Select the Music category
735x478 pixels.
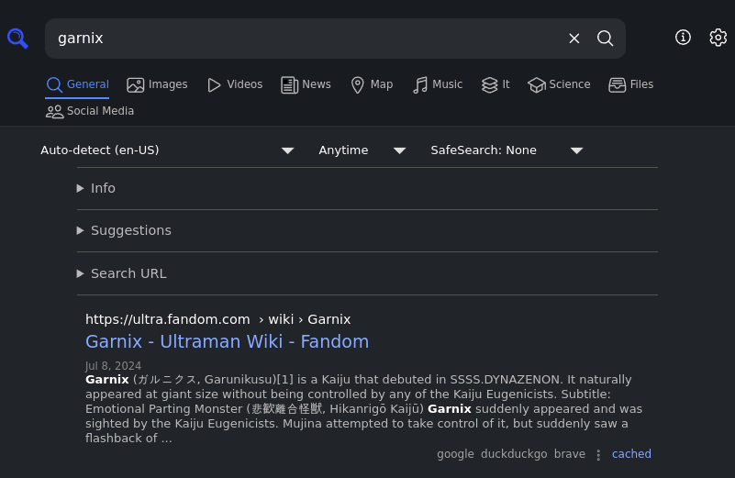pos(438,84)
